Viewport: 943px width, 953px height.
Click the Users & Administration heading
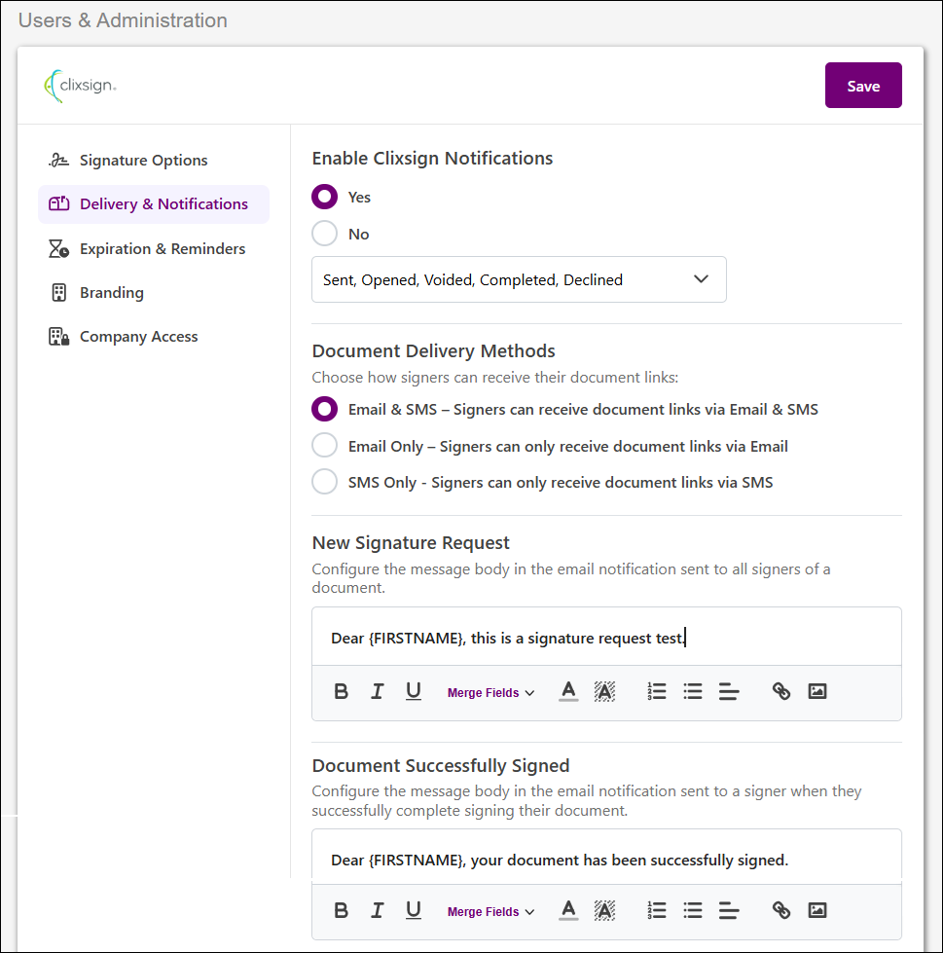click(123, 20)
